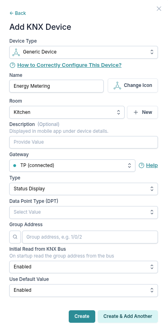Focus the Group Address input field
The width and height of the screenshot is (168, 332).
[90, 237]
